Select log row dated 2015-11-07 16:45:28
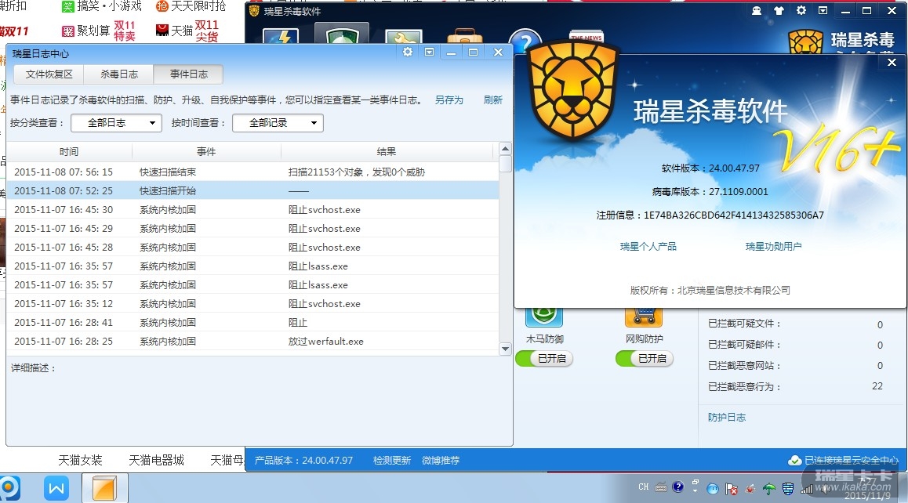This screenshot has height=503, width=908. click(x=252, y=247)
